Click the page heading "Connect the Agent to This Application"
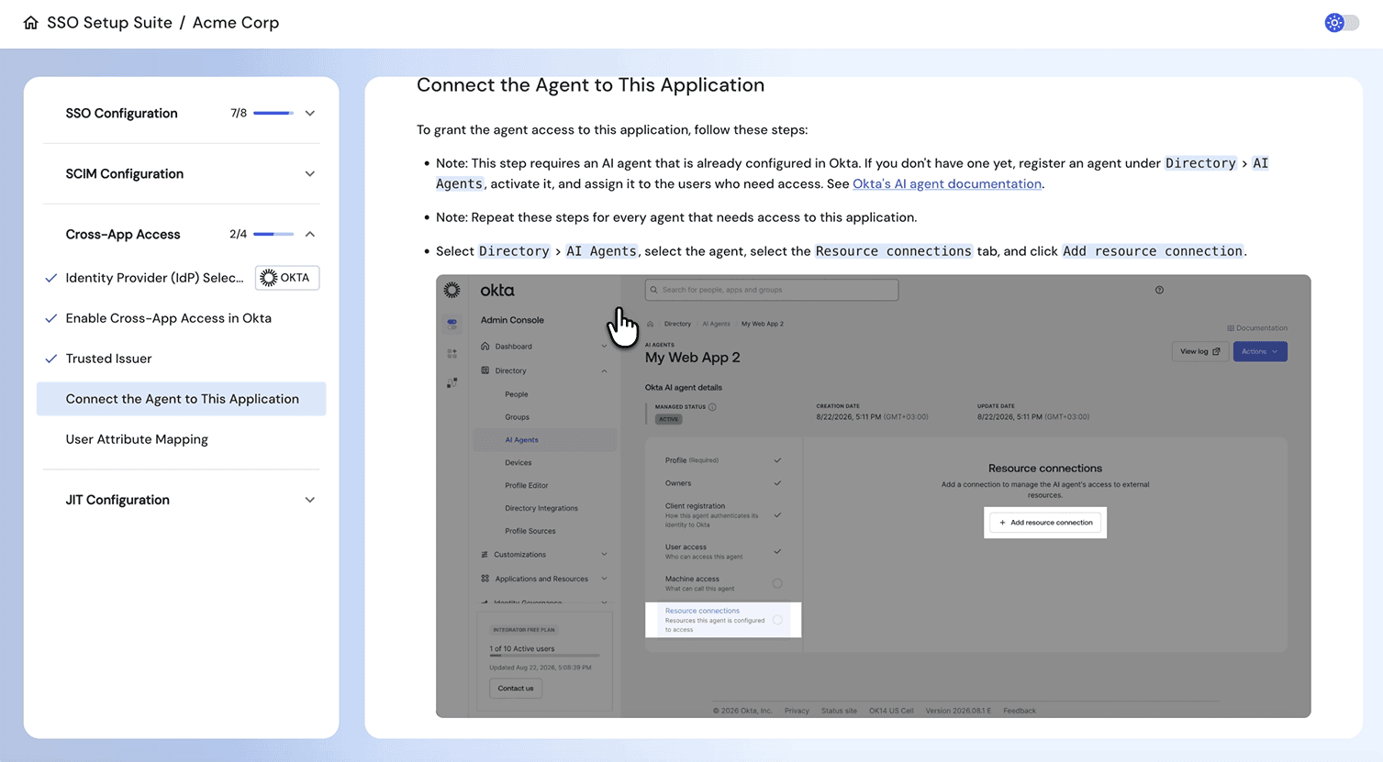 pos(590,85)
